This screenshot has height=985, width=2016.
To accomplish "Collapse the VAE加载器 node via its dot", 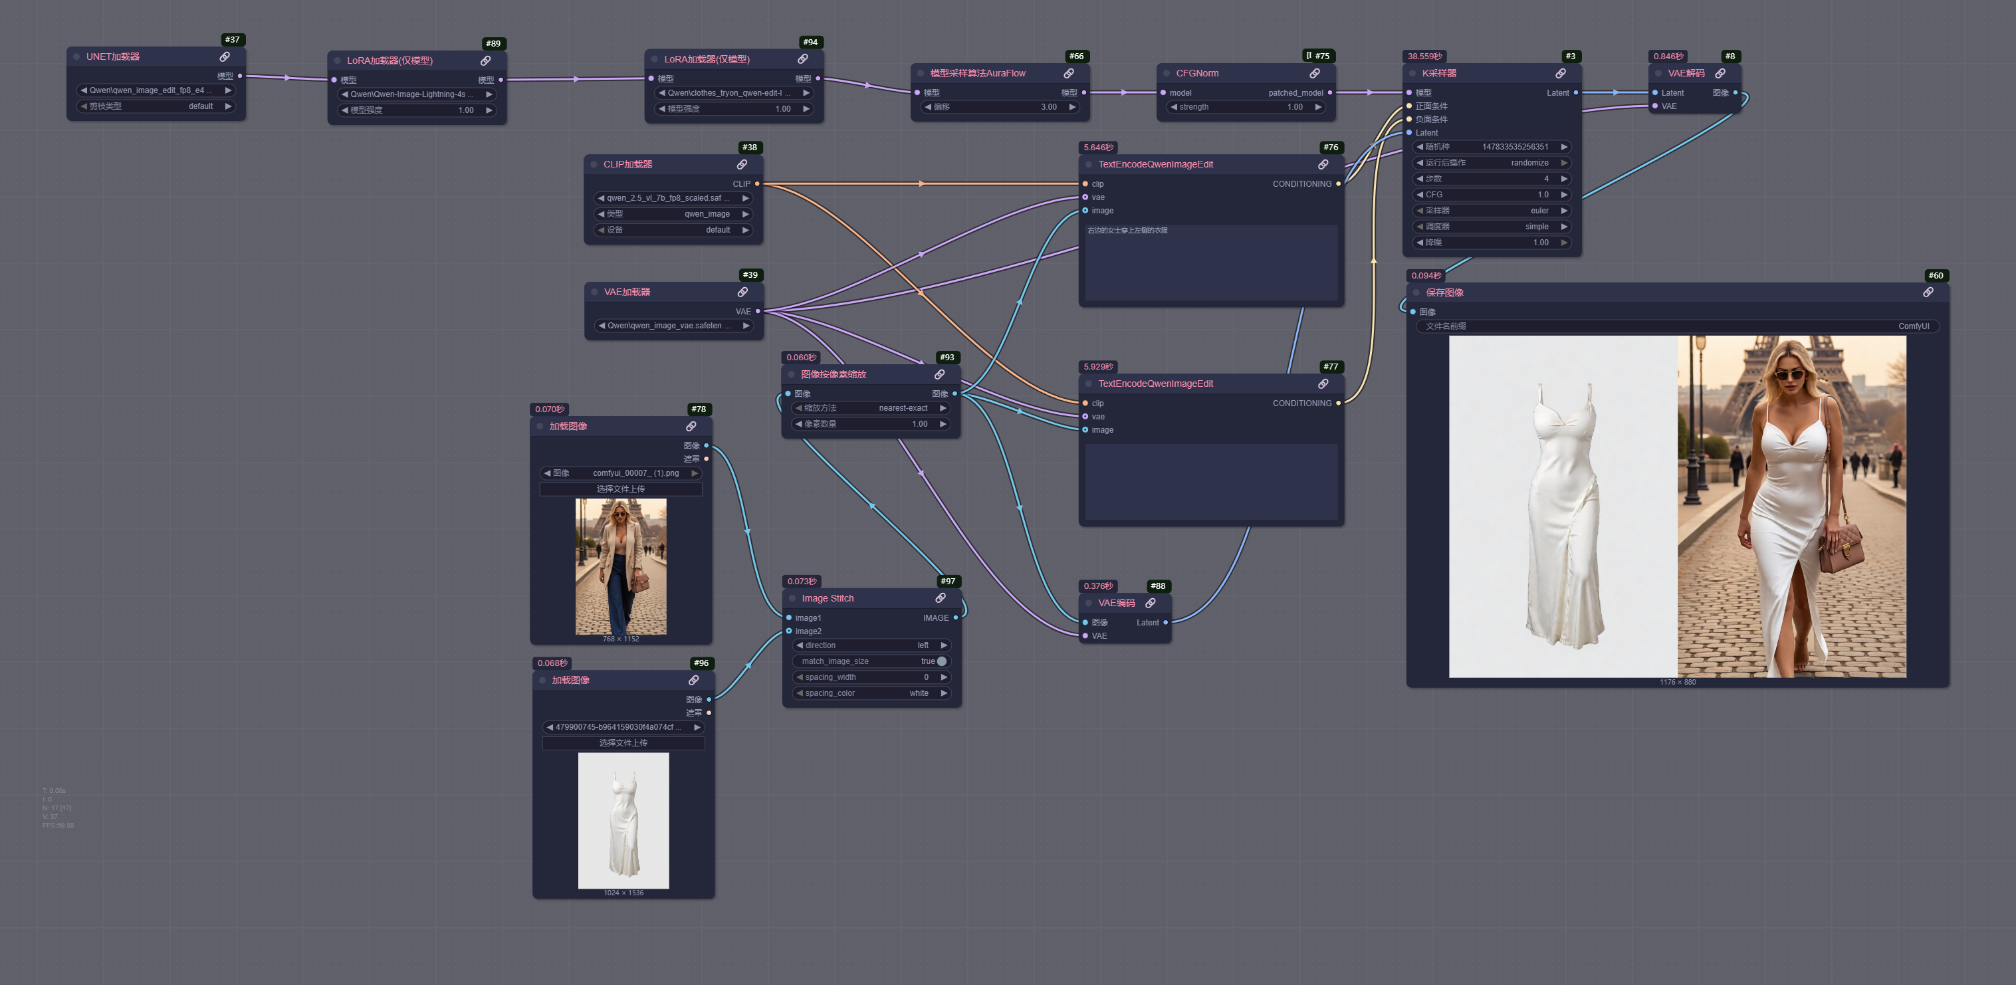I will pos(595,292).
